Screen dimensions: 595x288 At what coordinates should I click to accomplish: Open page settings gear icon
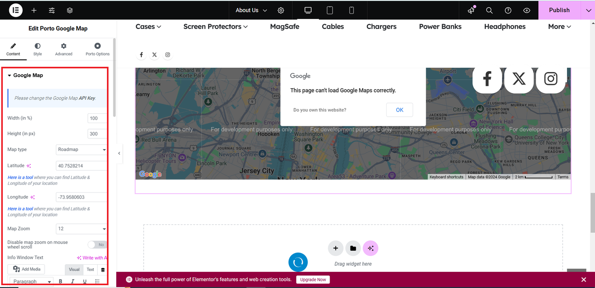pyautogui.click(x=281, y=10)
